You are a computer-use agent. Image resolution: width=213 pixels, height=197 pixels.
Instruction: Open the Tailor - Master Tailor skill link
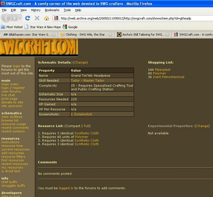coord(87,80)
